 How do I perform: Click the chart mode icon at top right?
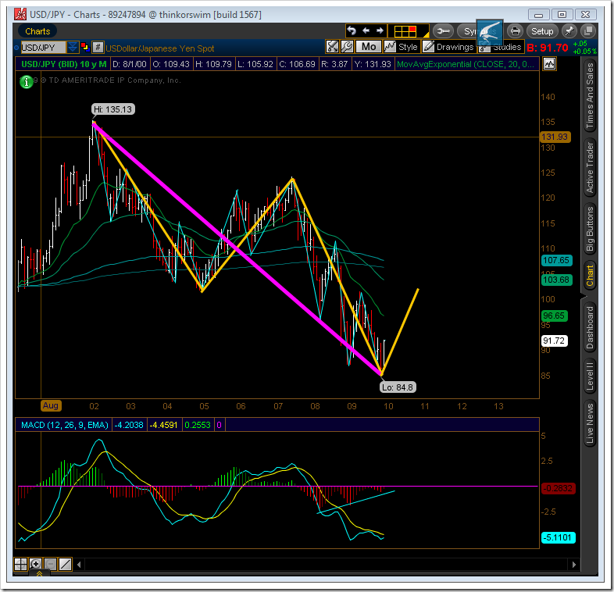[549, 64]
